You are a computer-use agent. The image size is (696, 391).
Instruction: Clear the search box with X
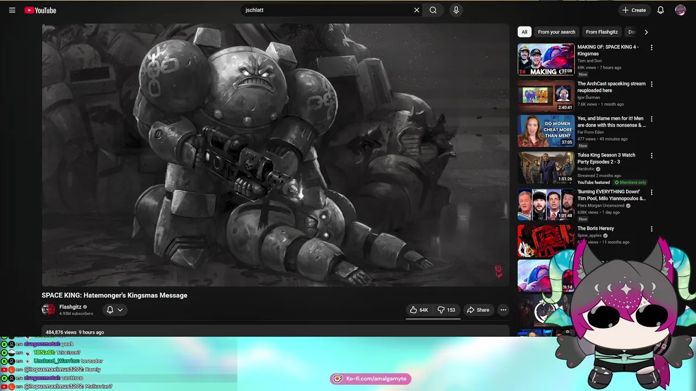(x=417, y=10)
